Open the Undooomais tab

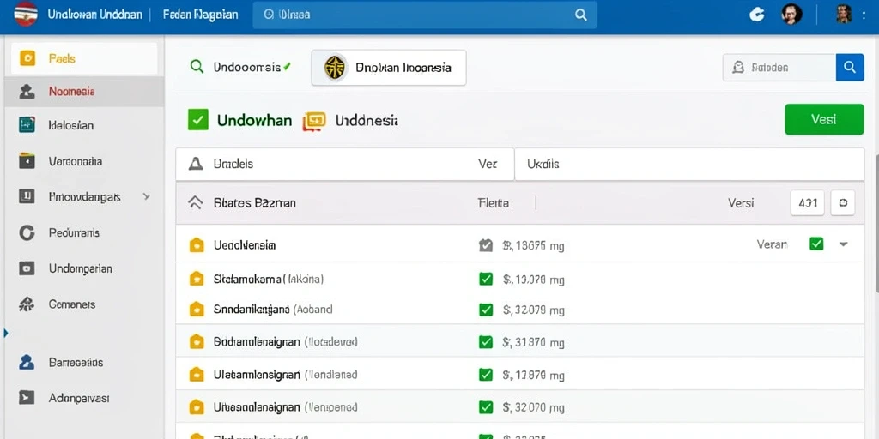(x=241, y=68)
